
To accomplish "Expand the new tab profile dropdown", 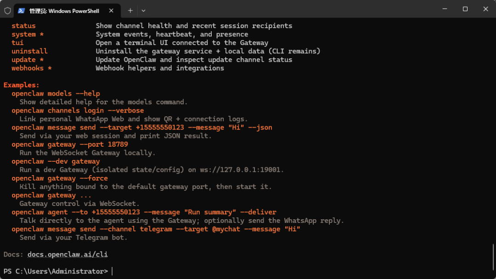I will pyautogui.click(x=143, y=11).
